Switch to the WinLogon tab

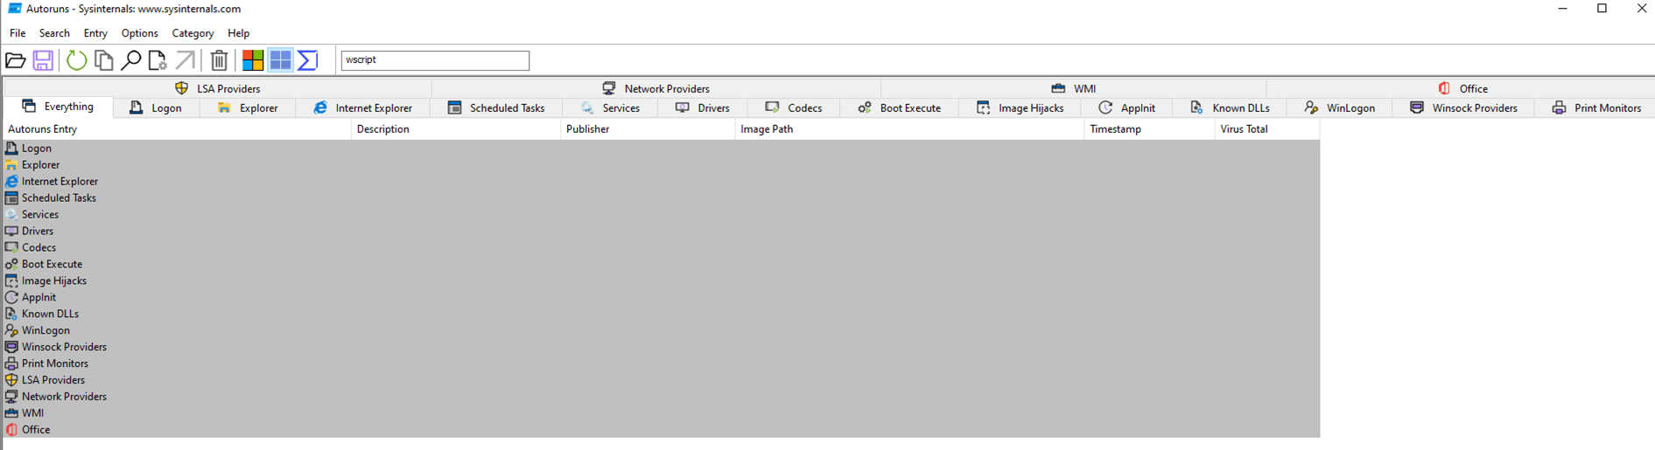(1340, 108)
